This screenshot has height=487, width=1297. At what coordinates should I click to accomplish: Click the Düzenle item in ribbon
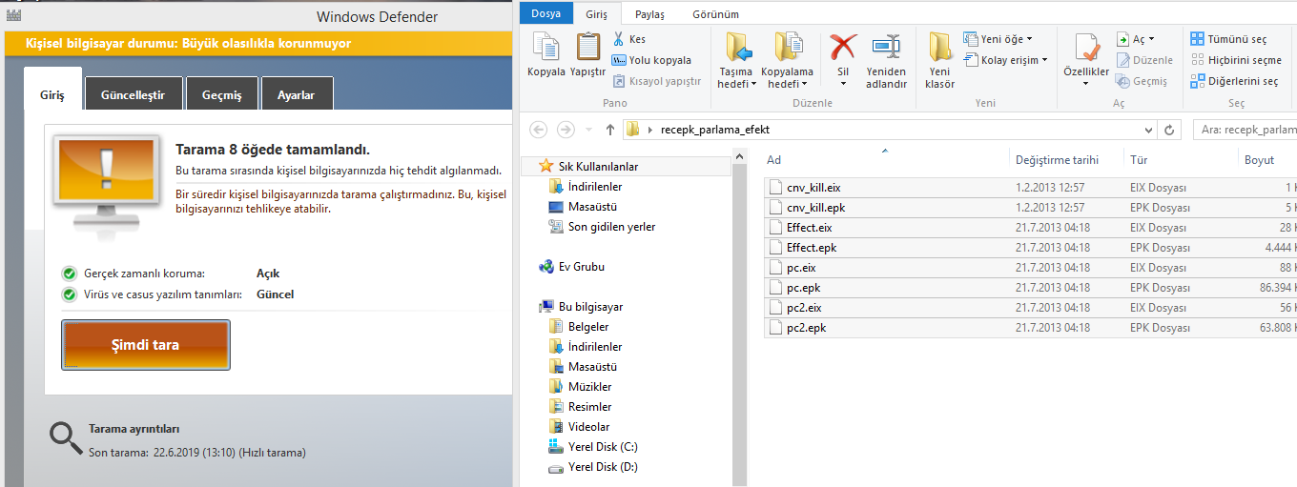1144,60
